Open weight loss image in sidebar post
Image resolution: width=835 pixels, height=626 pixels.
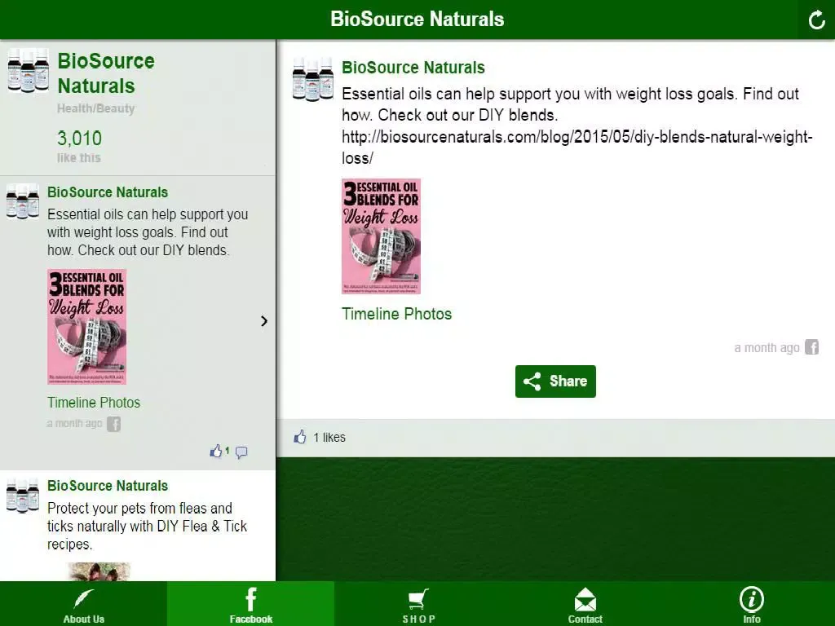86,327
